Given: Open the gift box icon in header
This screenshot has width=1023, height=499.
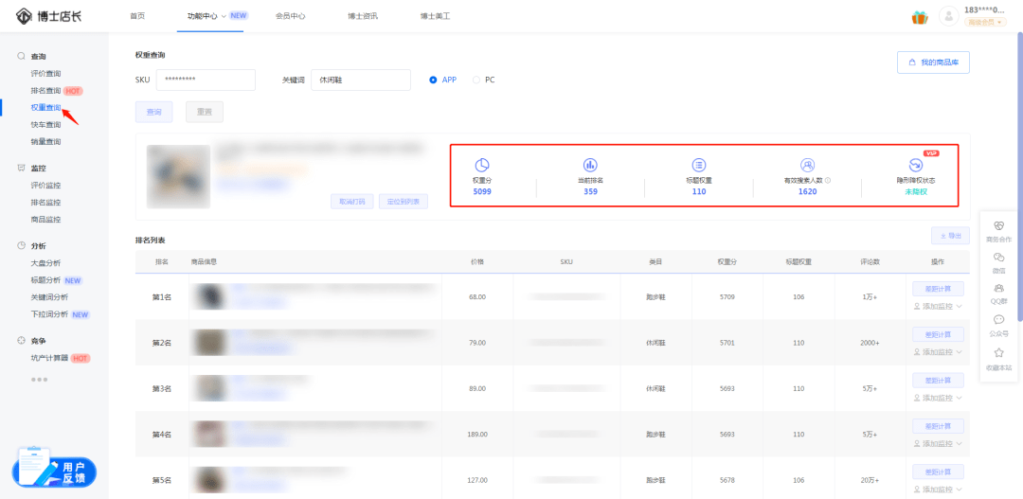Looking at the screenshot, I should coord(919,18).
